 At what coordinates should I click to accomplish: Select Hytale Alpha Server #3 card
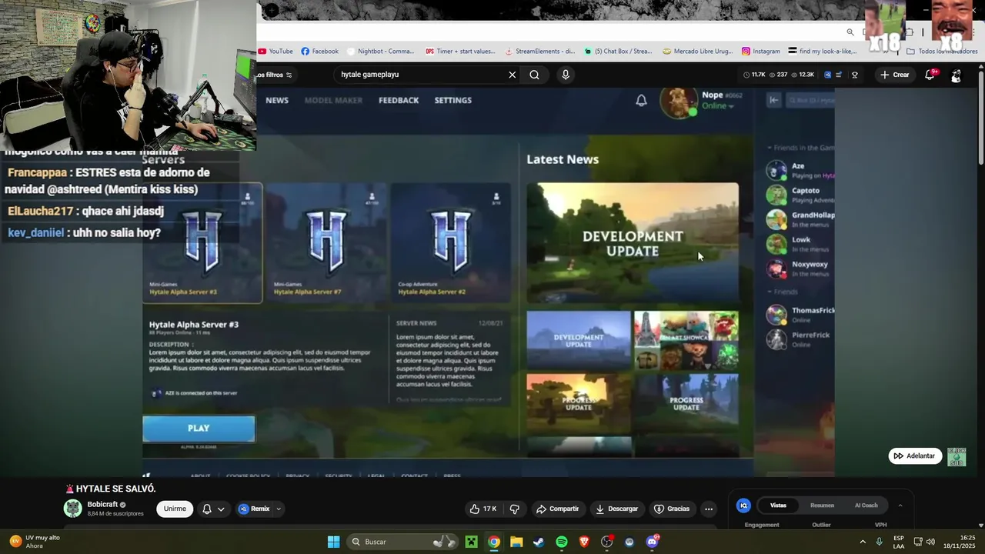pyautogui.click(x=202, y=243)
